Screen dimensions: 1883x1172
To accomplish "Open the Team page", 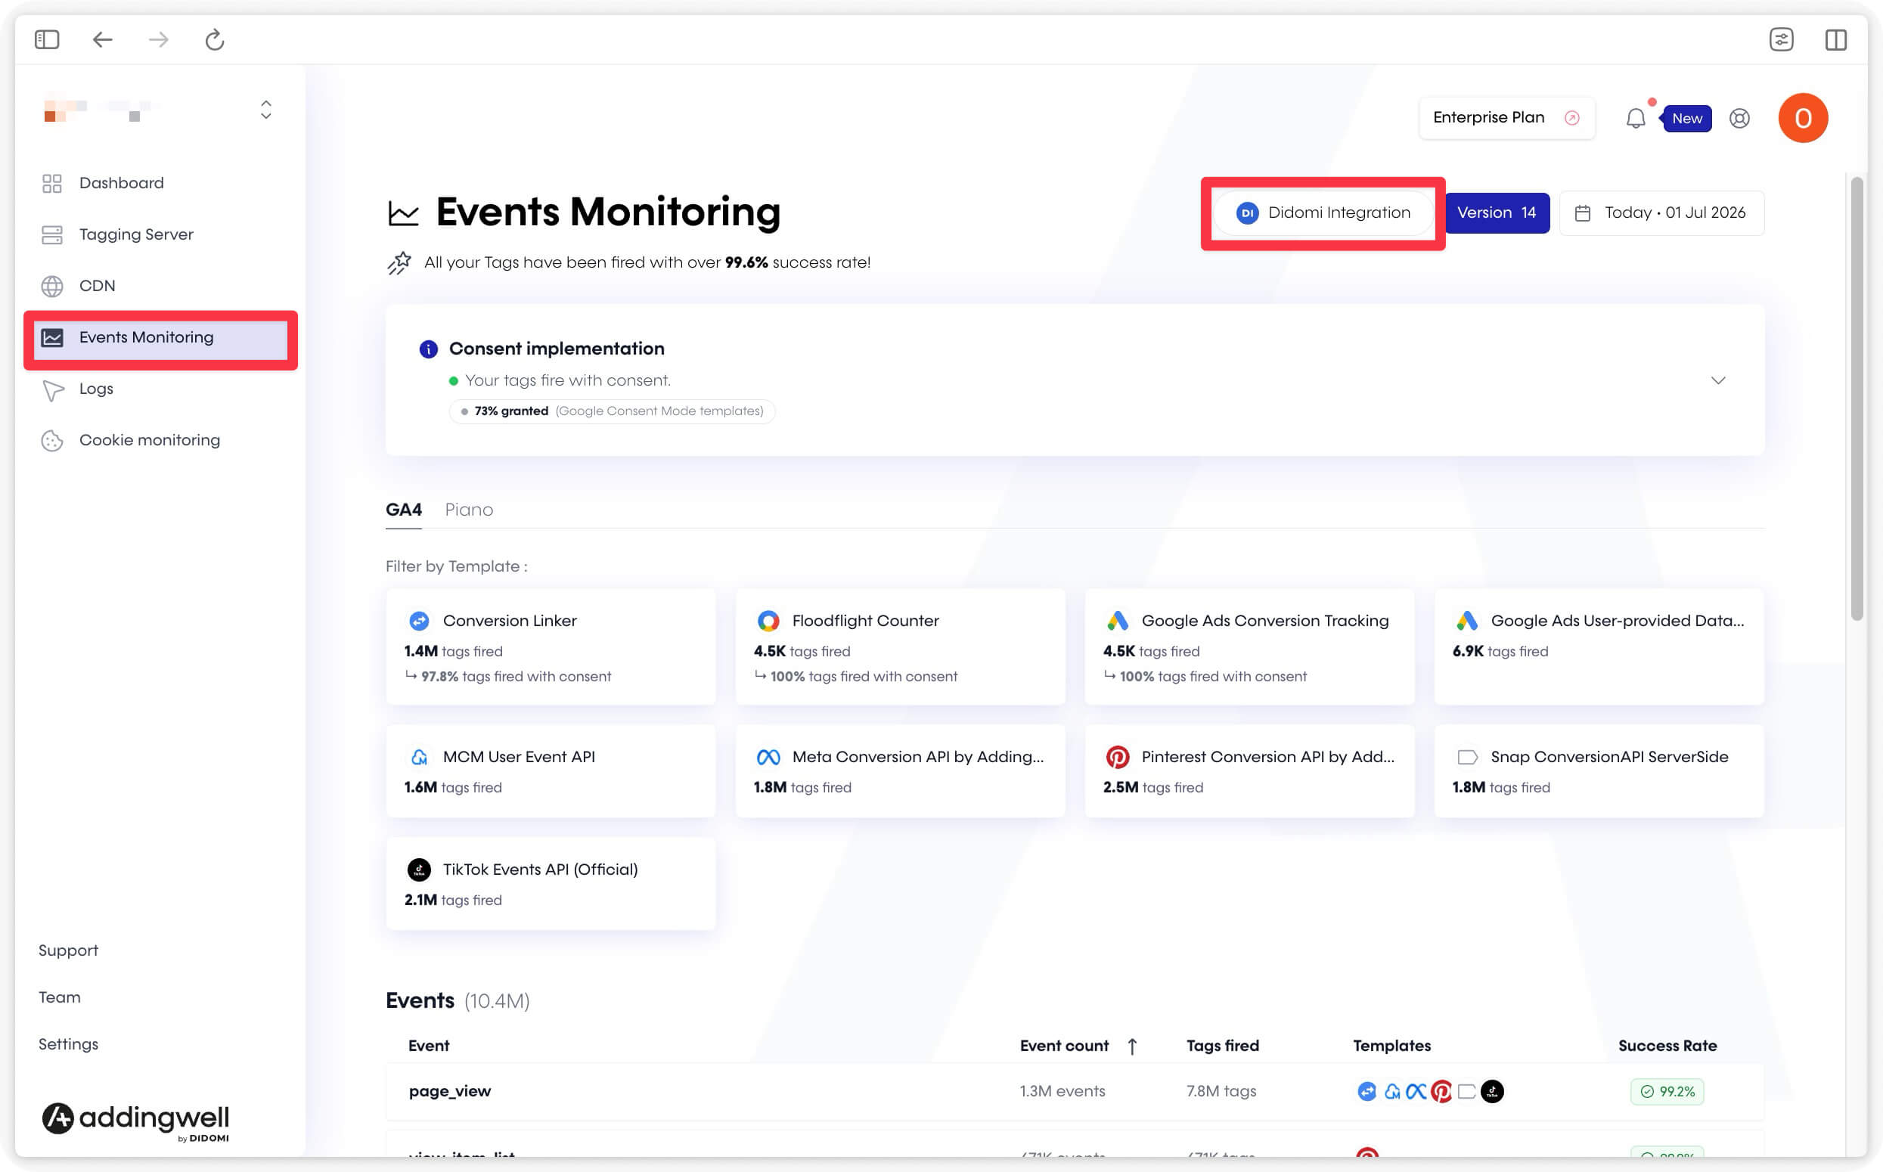I will pos(60,997).
